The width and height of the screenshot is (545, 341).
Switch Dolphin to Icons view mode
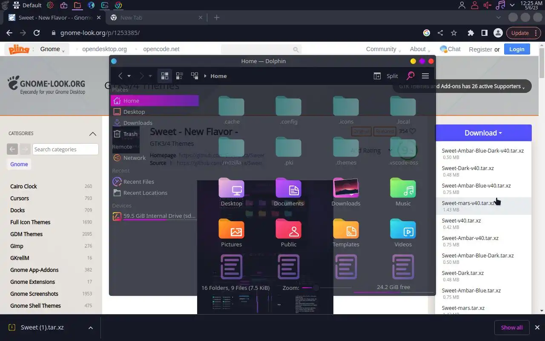(x=164, y=76)
